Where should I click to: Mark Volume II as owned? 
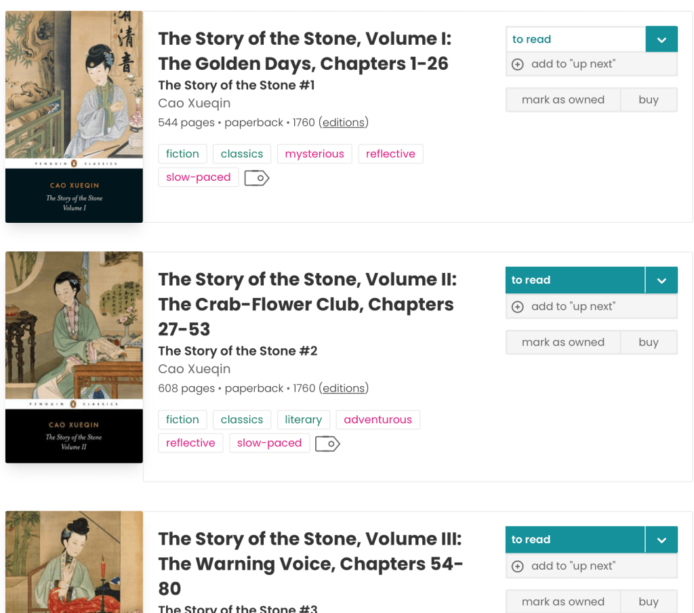[563, 343]
